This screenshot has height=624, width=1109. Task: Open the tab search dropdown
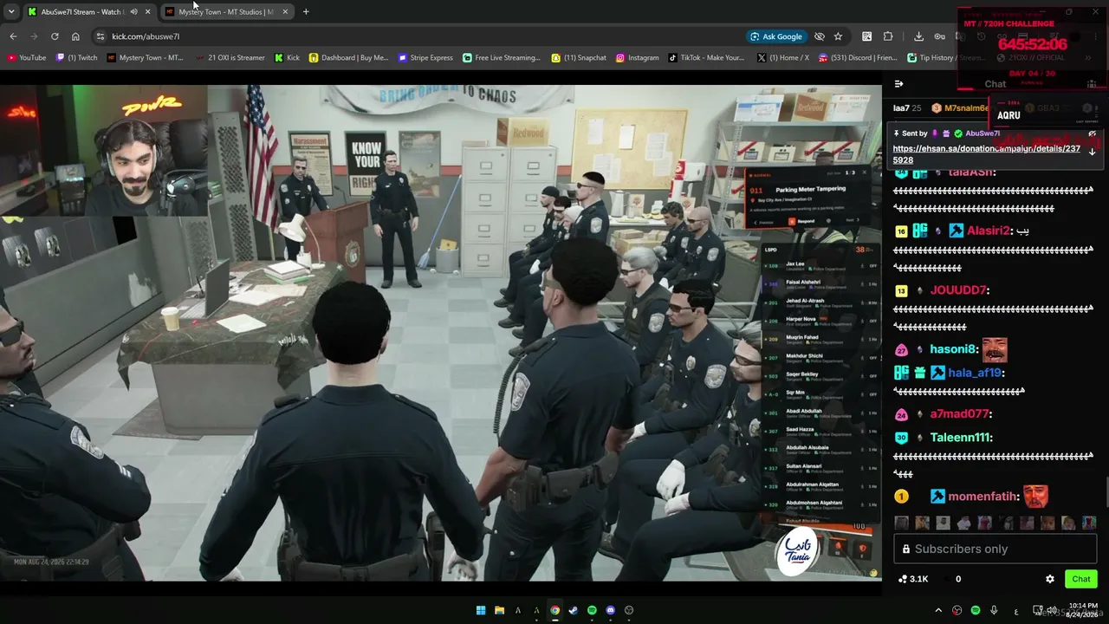click(x=11, y=12)
